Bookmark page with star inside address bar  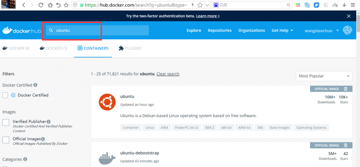point(200,5)
